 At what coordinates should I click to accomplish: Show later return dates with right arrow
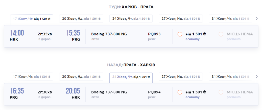pyautogui.click(x=257, y=77)
